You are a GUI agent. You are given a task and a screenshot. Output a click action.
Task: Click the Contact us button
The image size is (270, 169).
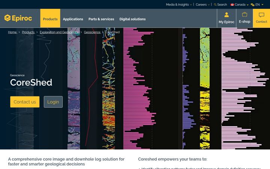coord(25,102)
